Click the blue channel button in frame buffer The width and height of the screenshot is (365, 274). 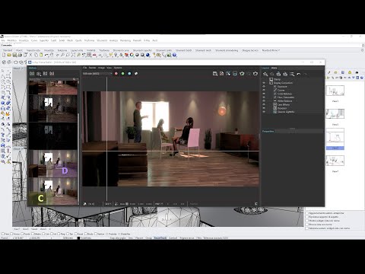tap(129, 74)
